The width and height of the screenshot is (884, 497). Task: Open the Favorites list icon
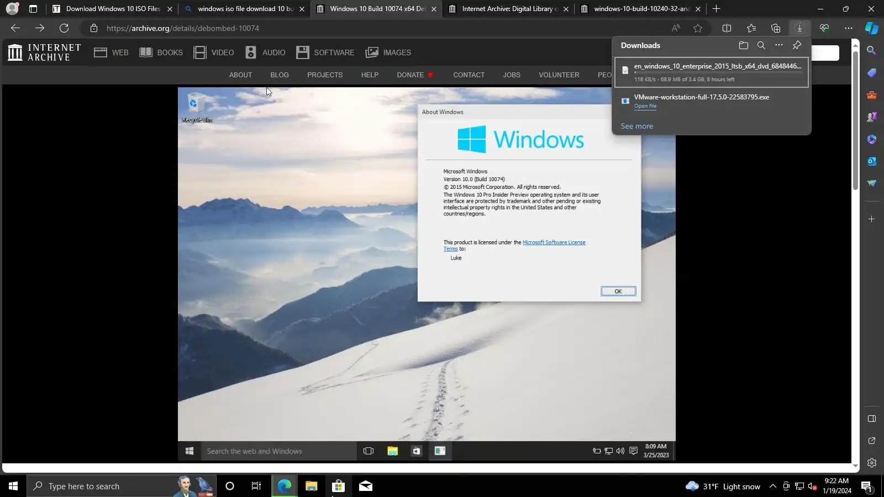(x=751, y=28)
